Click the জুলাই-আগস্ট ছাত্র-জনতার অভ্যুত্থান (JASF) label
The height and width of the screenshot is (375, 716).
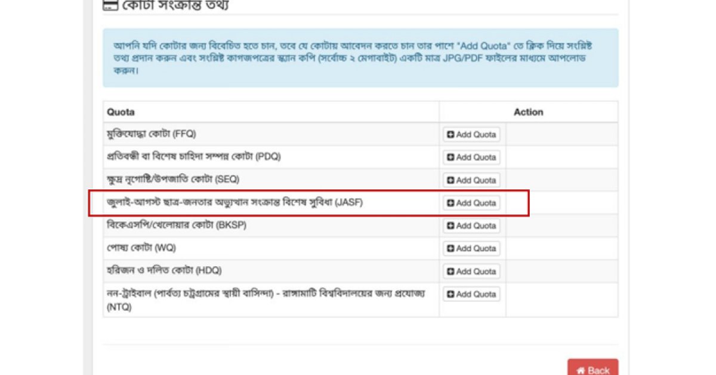[x=235, y=203]
